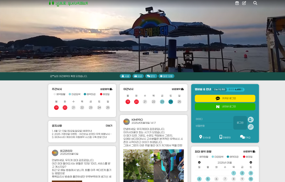Expand 공지사항 with 더보기
Image resolution: width=285 pixels, height=182 pixels.
(x=109, y=126)
